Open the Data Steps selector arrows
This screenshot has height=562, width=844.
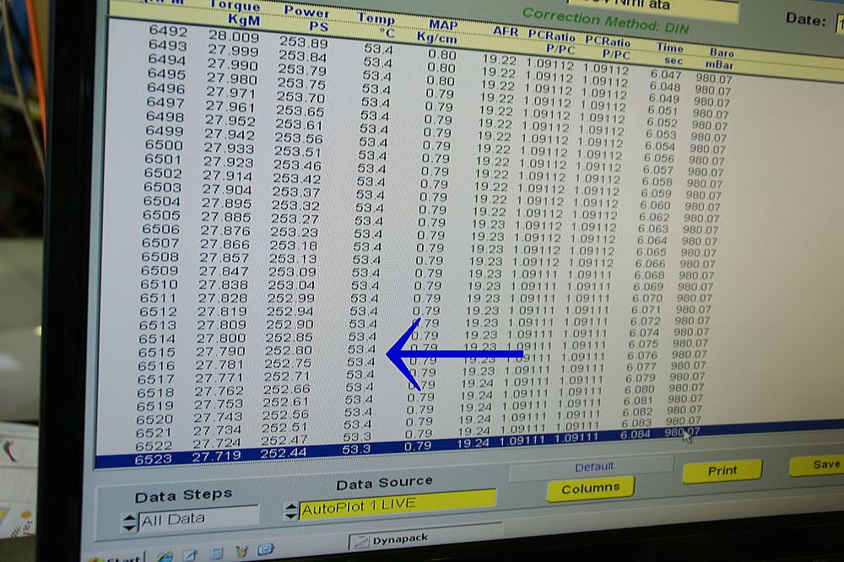128,521
